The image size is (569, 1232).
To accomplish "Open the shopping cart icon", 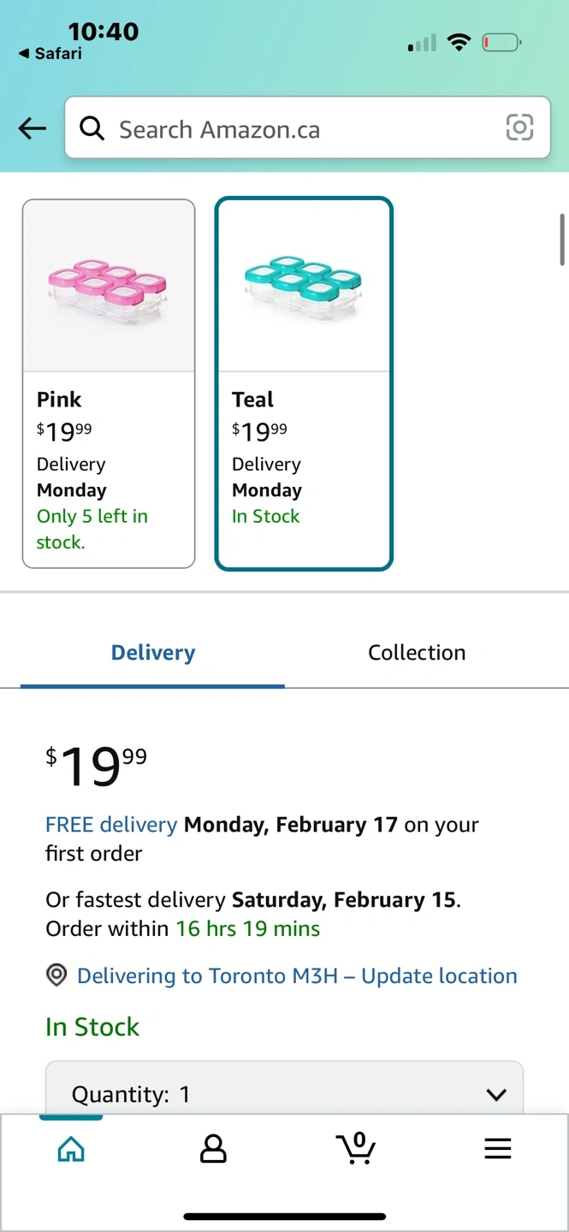I will click(x=356, y=1148).
